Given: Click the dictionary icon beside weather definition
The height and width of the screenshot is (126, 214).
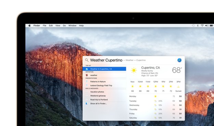Looking at the screenshot, I should tap(87, 75).
